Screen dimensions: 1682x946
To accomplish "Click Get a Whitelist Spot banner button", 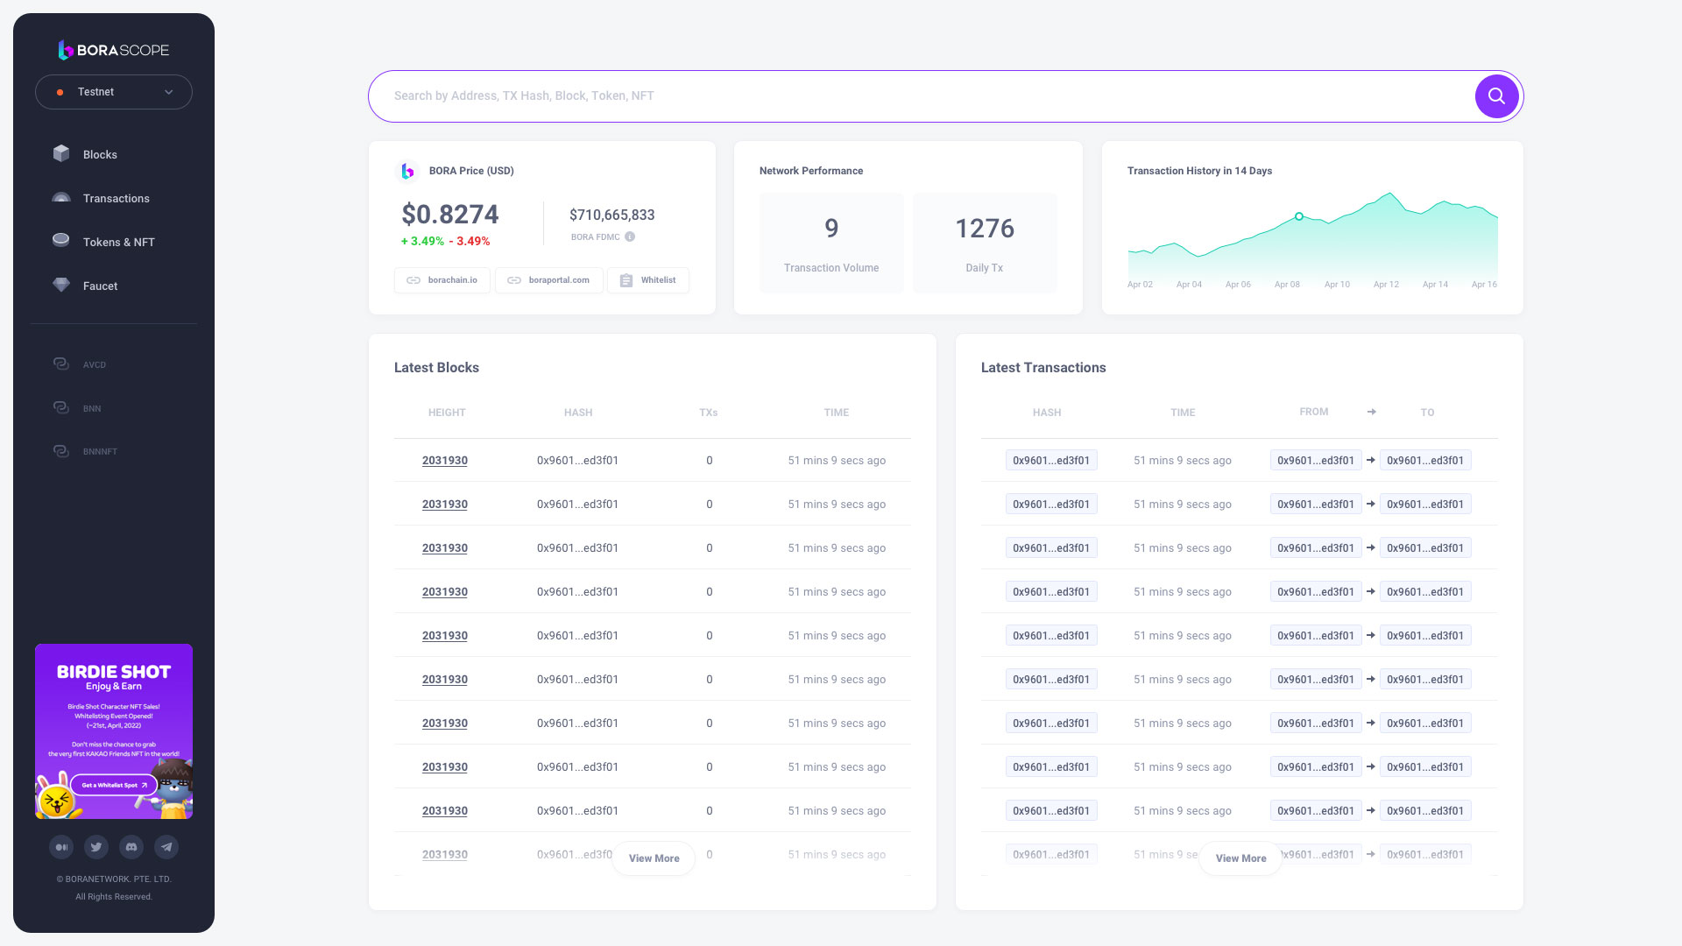I will tap(114, 785).
